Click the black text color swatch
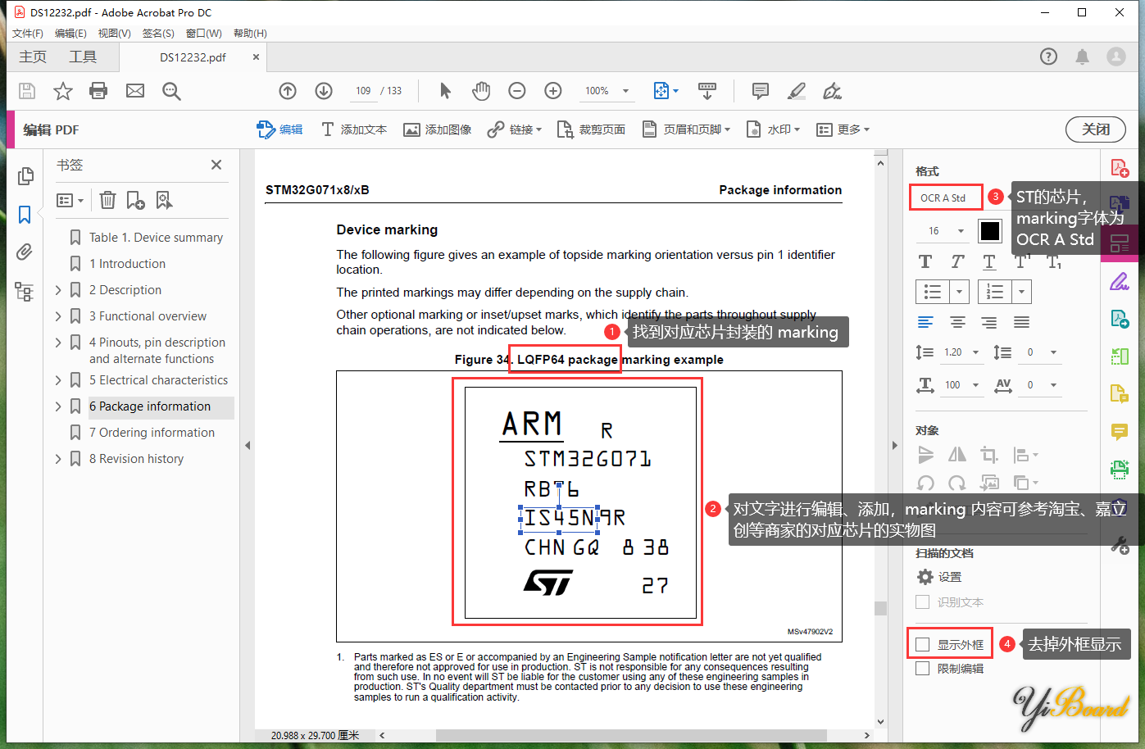This screenshot has height=749, width=1145. [x=990, y=231]
